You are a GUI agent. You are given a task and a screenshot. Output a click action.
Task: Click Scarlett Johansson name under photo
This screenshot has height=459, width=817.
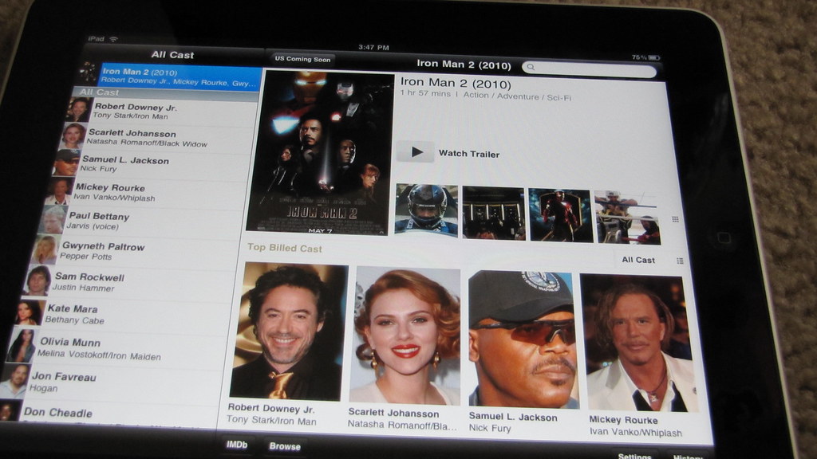pyautogui.click(x=393, y=414)
